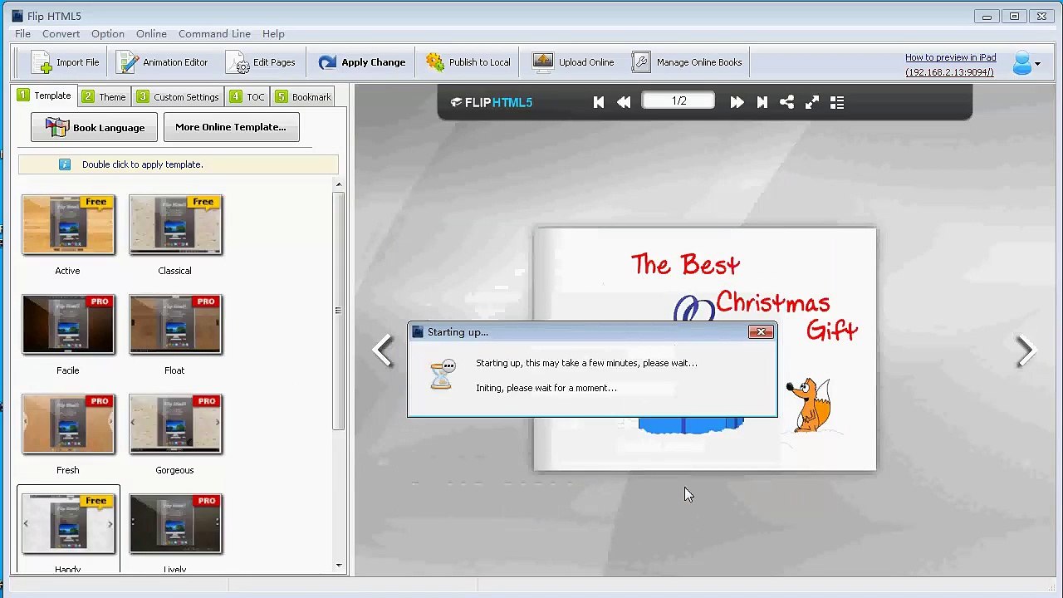Go to previous page via rewind icon
1063x598 pixels.
point(624,102)
